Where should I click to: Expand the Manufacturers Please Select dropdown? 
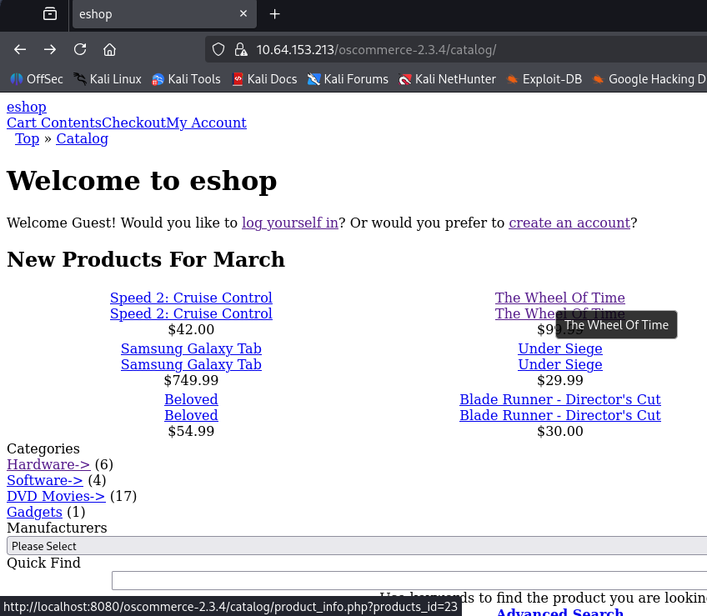pyautogui.click(x=357, y=546)
